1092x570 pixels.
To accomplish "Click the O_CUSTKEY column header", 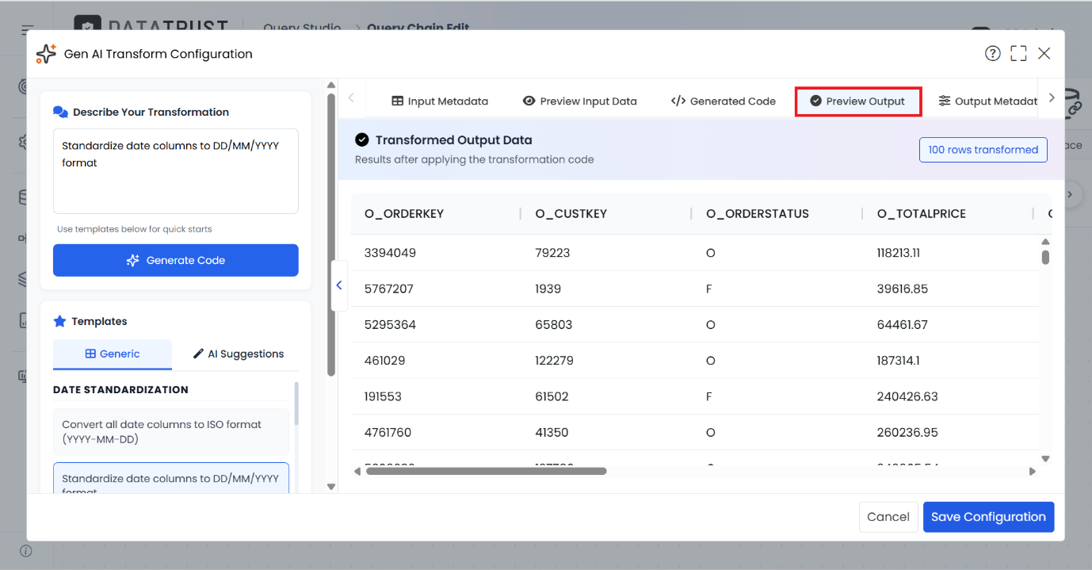I will (571, 213).
